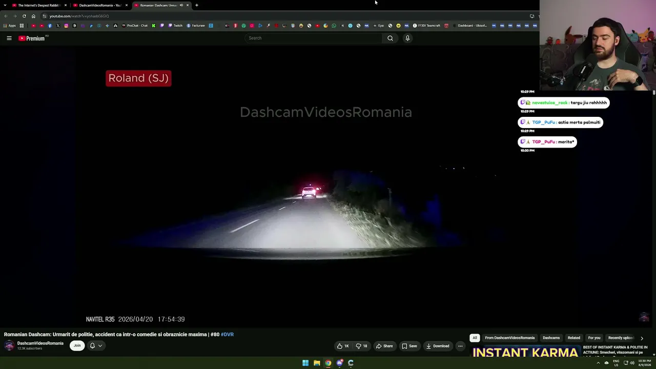
Task: Open the install app icon in address bar
Action: tap(532, 16)
